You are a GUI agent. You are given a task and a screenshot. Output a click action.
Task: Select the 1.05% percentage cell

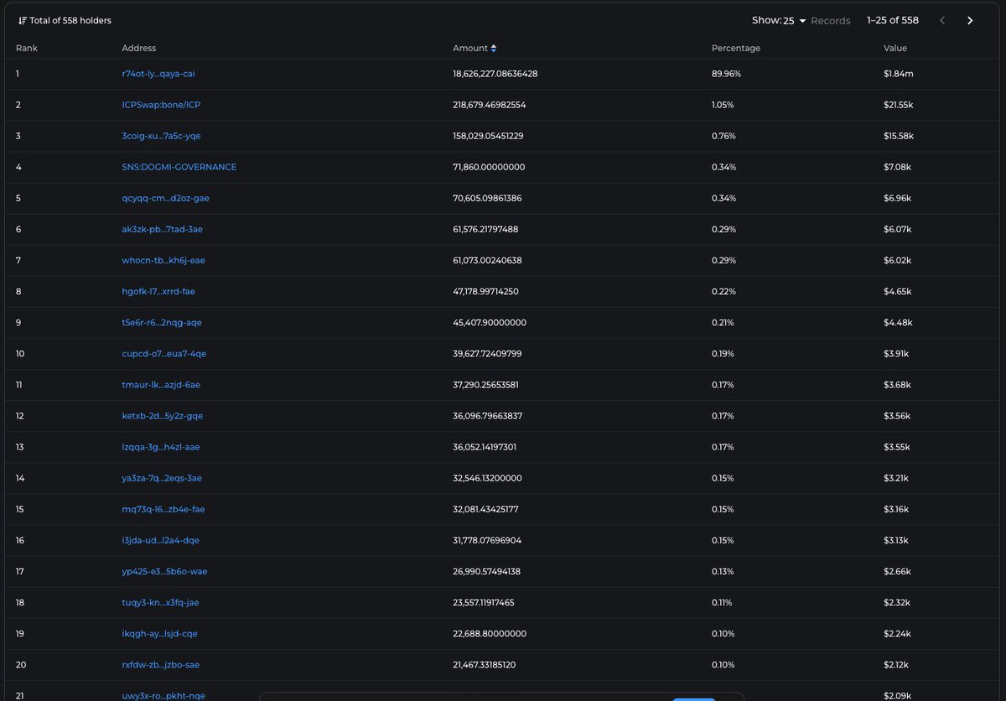[723, 105]
